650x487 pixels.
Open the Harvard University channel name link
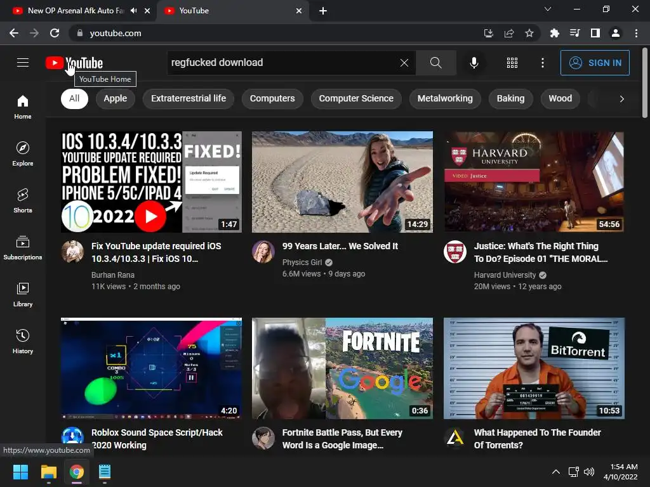pos(505,275)
